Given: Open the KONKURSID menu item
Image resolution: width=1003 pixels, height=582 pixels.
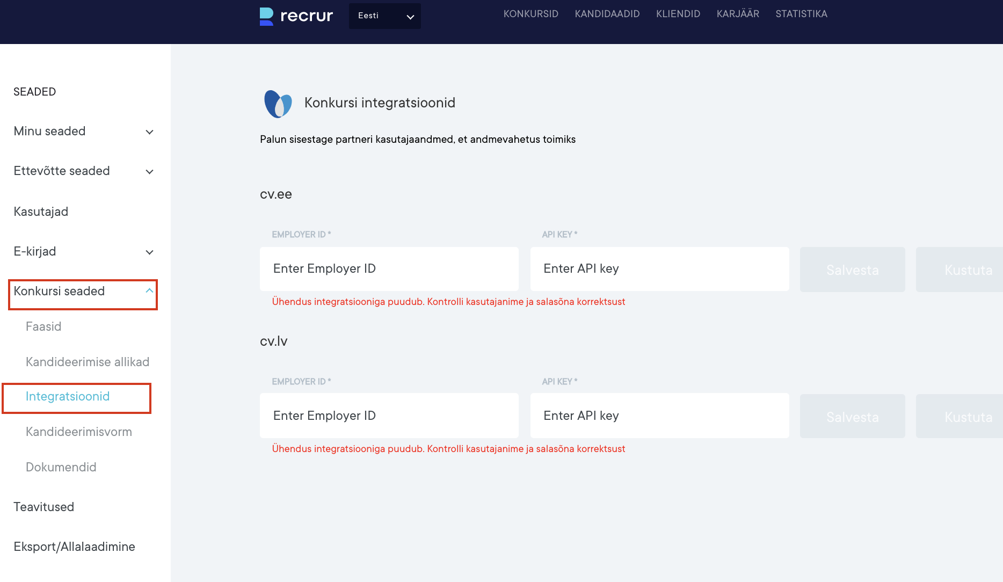Looking at the screenshot, I should click(530, 14).
